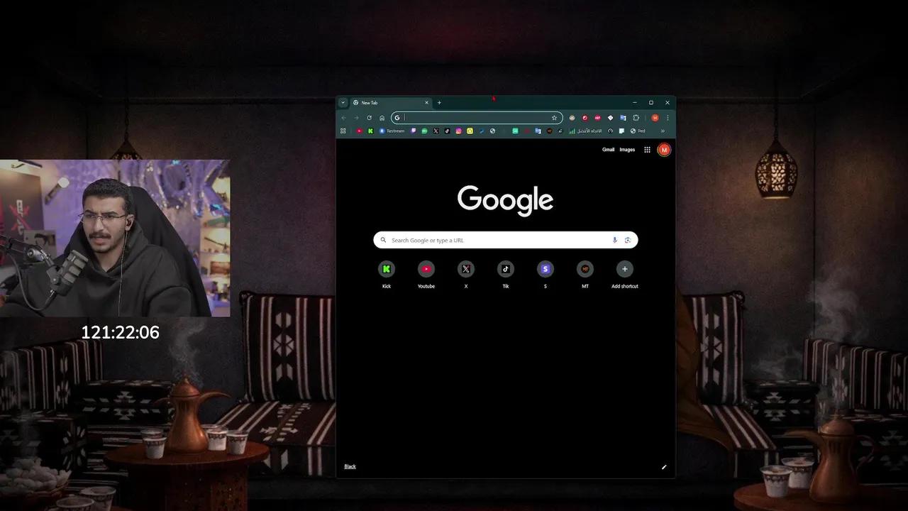Open the Kick shortcut tile
This screenshot has height=511, width=908.
click(387, 274)
